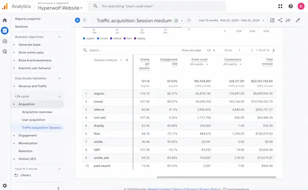Open Conversions All events dropdown

(232, 64)
